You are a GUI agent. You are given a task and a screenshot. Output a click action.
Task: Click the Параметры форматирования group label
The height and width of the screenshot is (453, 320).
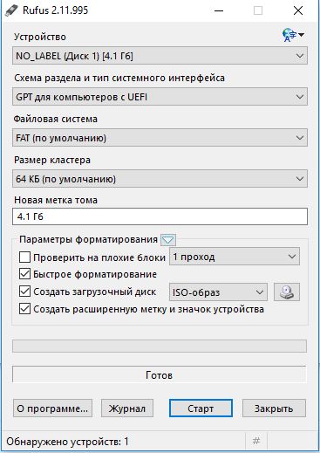(x=88, y=239)
